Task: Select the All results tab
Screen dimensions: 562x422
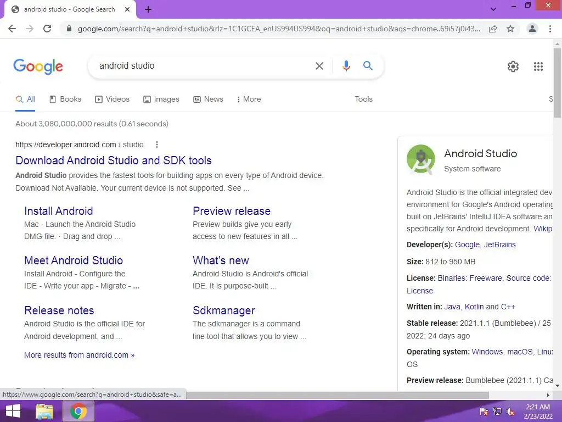Action: [25, 99]
